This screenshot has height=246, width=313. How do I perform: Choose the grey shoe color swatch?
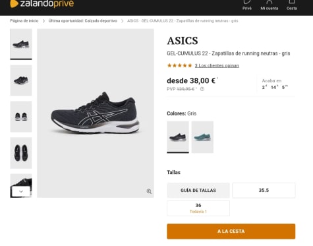coord(178,137)
